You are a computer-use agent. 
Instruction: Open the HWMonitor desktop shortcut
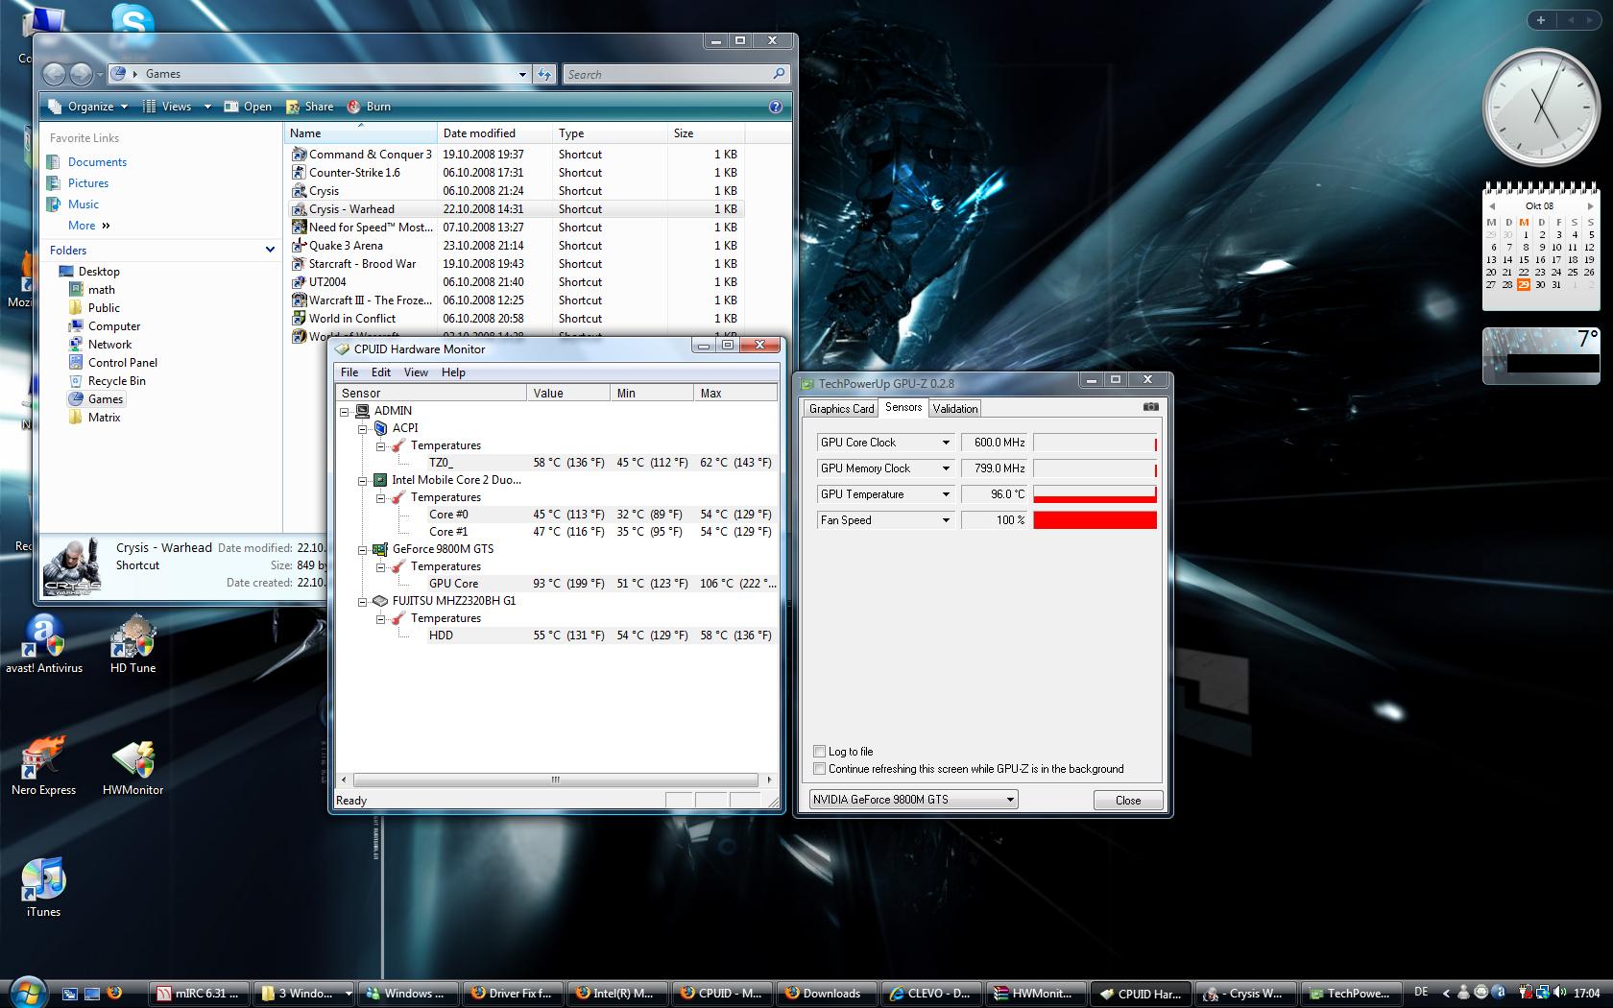(132, 765)
